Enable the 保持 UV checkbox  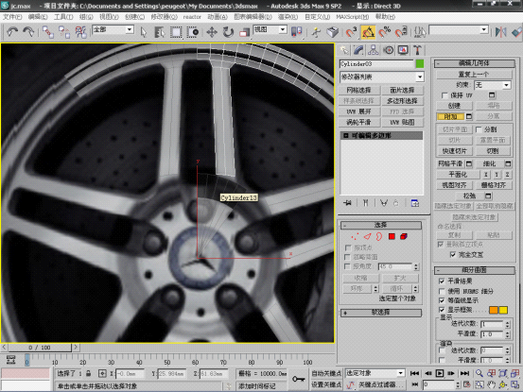pos(445,95)
